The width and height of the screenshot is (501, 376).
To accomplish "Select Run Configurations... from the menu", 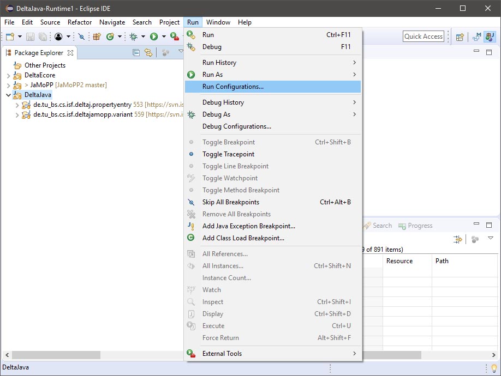I will (232, 87).
